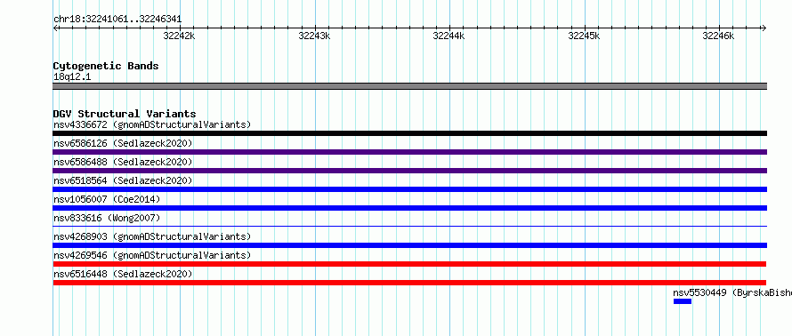Viewport: 792px width, 336px height.
Task: Click the nsv4269546 variant label
Action: pyautogui.click(x=152, y=255)
